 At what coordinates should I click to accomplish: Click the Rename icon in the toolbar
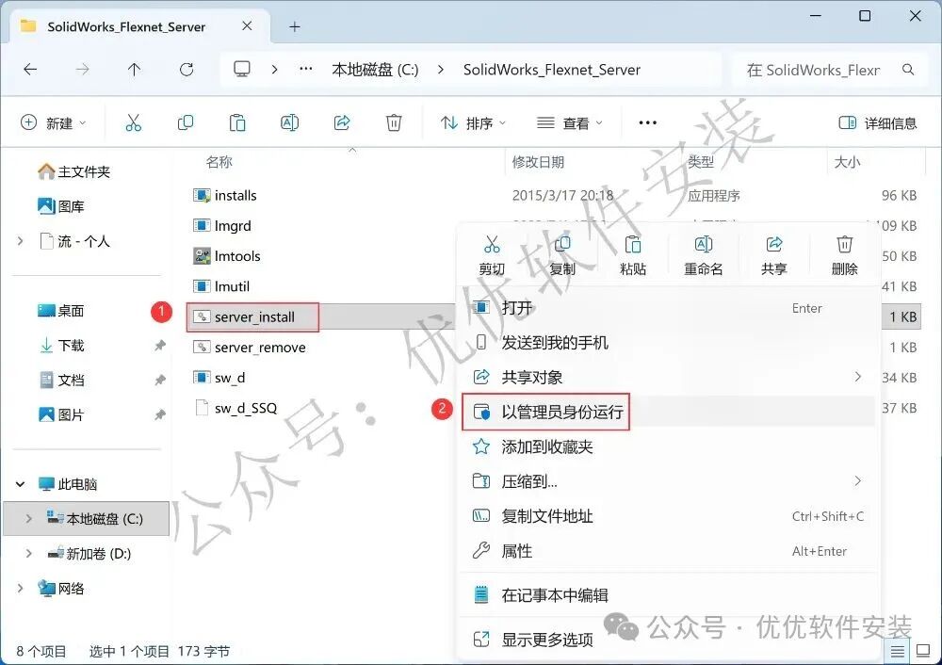(x=289, y=123)
